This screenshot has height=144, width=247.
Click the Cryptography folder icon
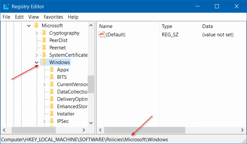pos(44,33)
